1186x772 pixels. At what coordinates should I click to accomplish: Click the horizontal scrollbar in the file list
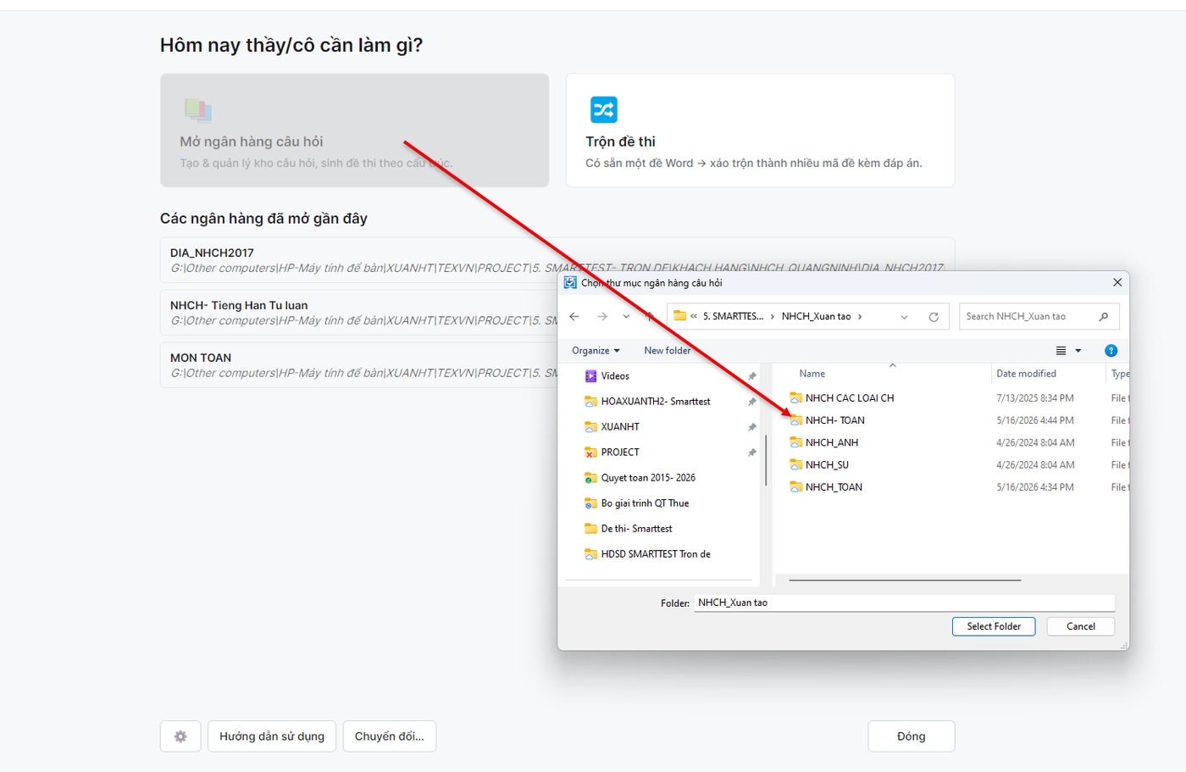click(x=904, y=580)
